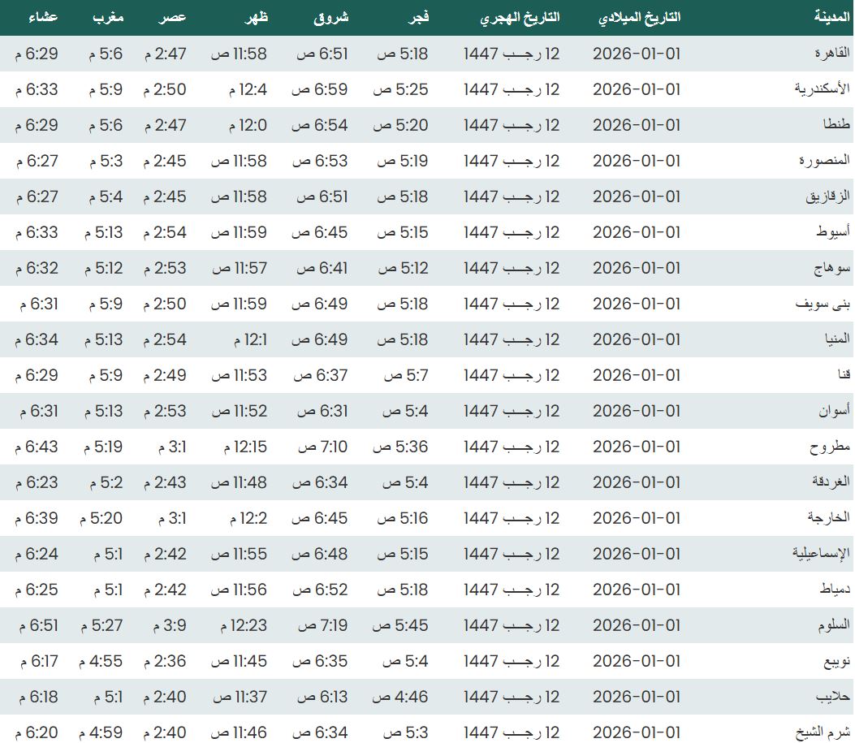Select the شروق column header

click(x=330, y=17)
